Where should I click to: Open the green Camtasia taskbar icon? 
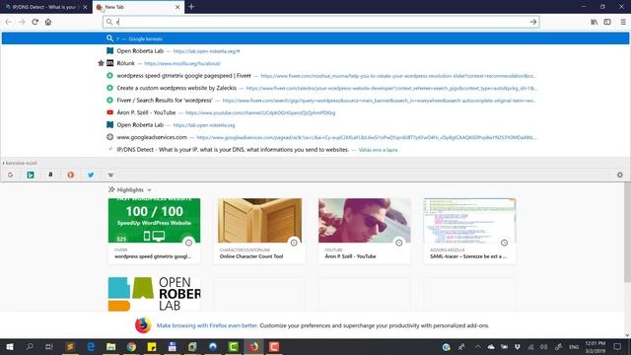click(234, 346)
